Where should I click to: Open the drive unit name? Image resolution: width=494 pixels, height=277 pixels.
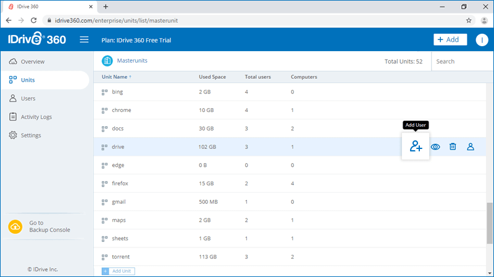pyautogui.click(x=118, y=147)
